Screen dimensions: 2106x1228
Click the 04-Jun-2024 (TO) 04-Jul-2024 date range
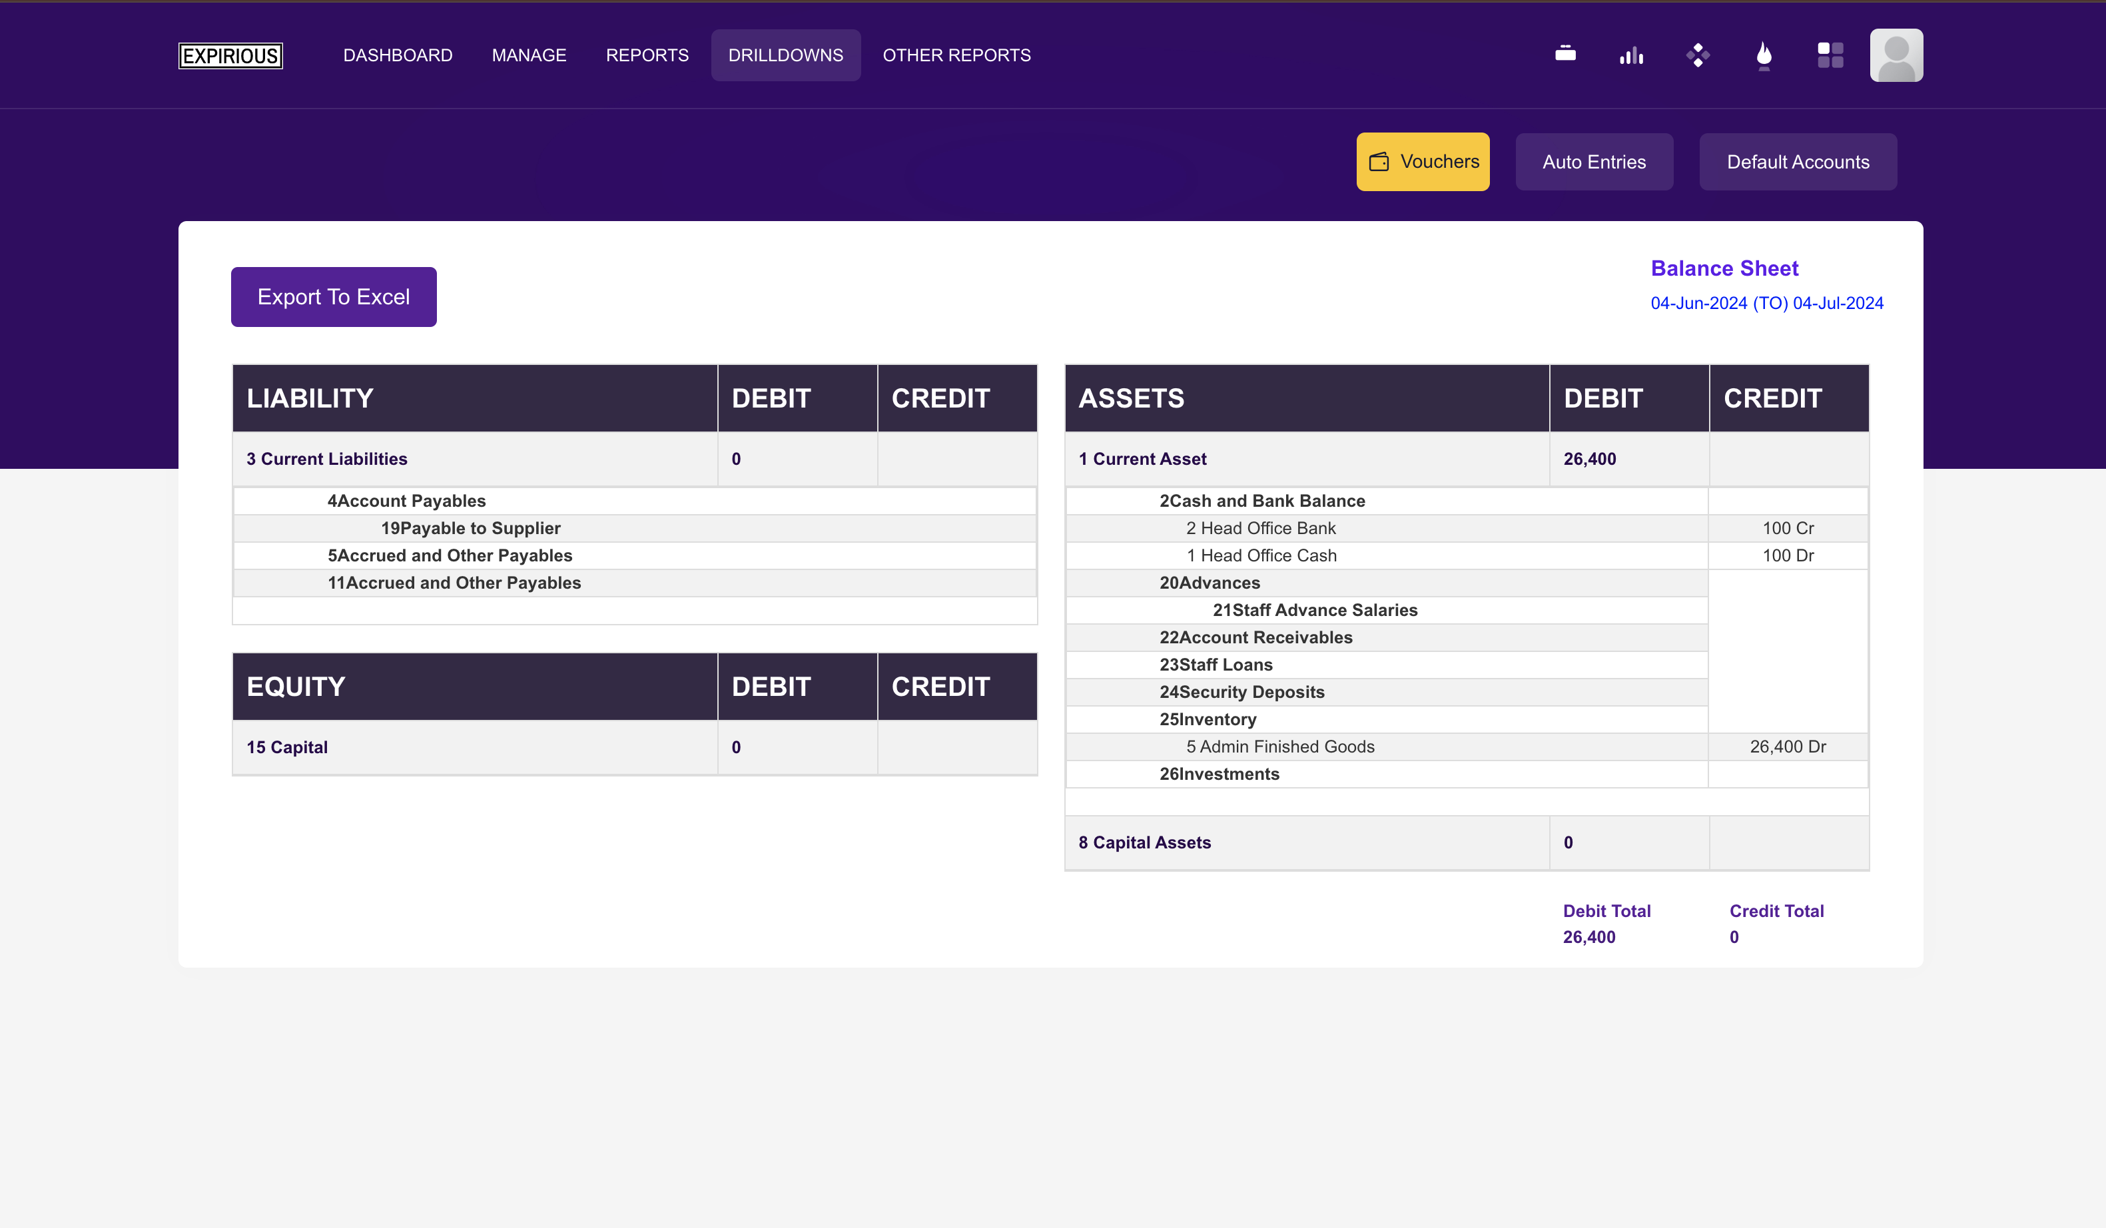[x=1767, y=303]
